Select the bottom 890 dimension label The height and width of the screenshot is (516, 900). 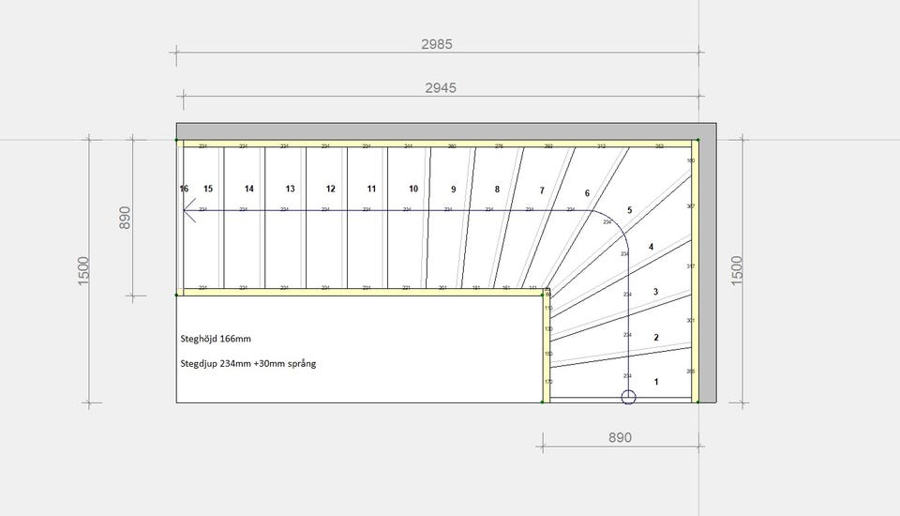(620, 438)
